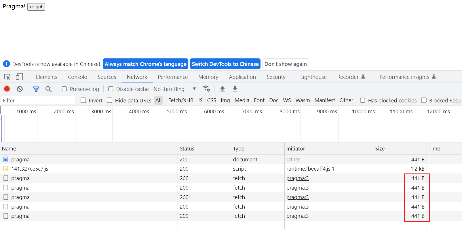The width and height of the screenshot is (462, 229).
Task: Filter requests by Wasm type
Action: 303,100
